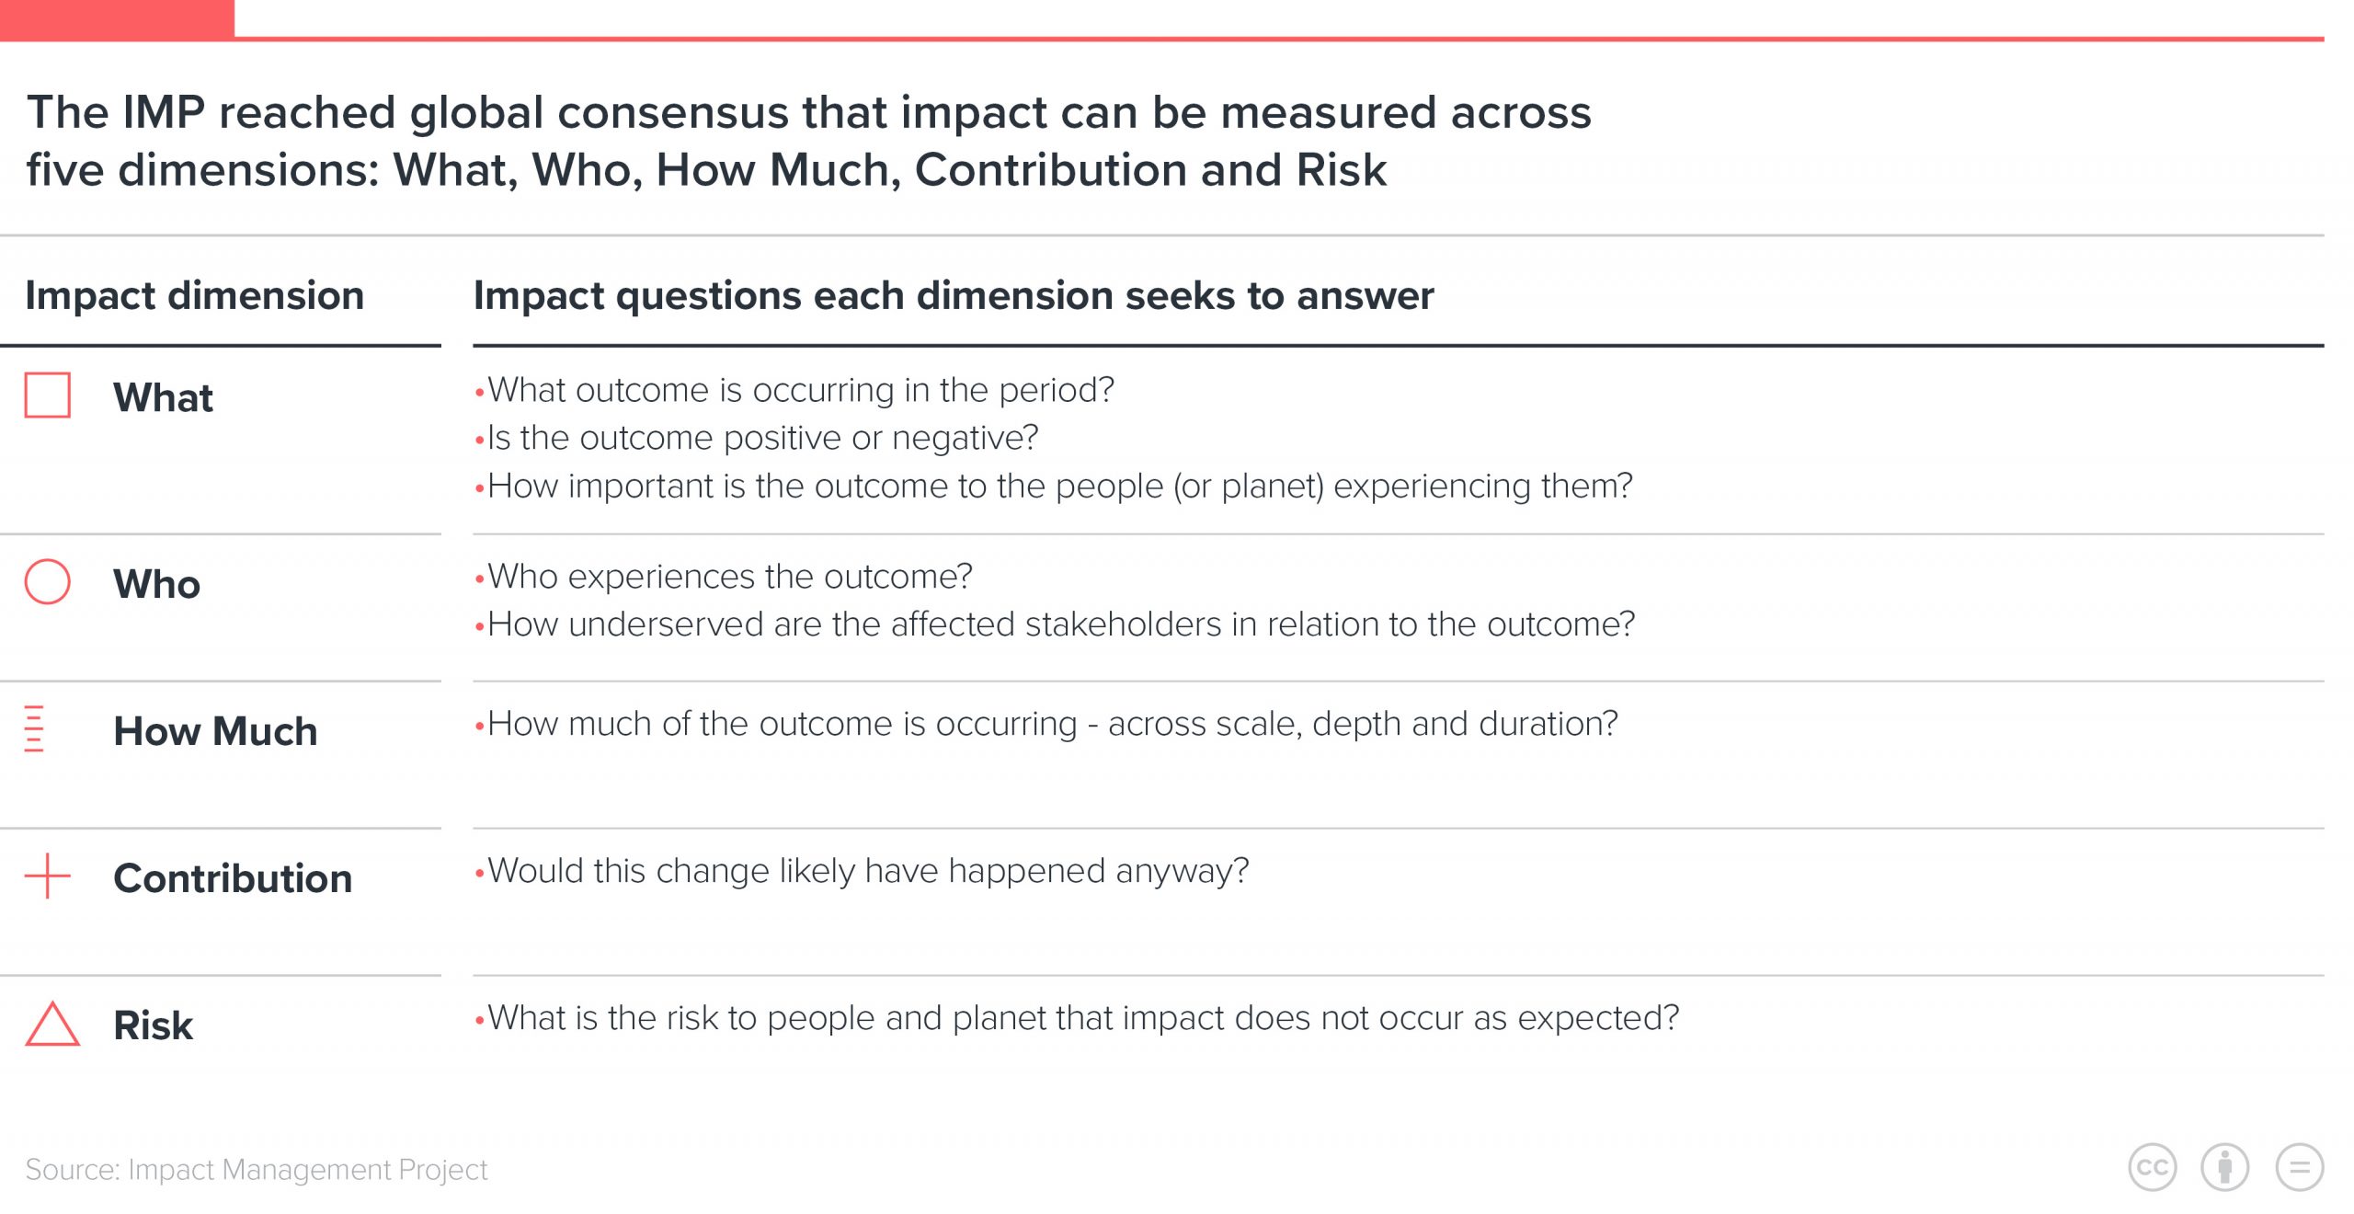Select the How Much dimension label

point(216,731)
